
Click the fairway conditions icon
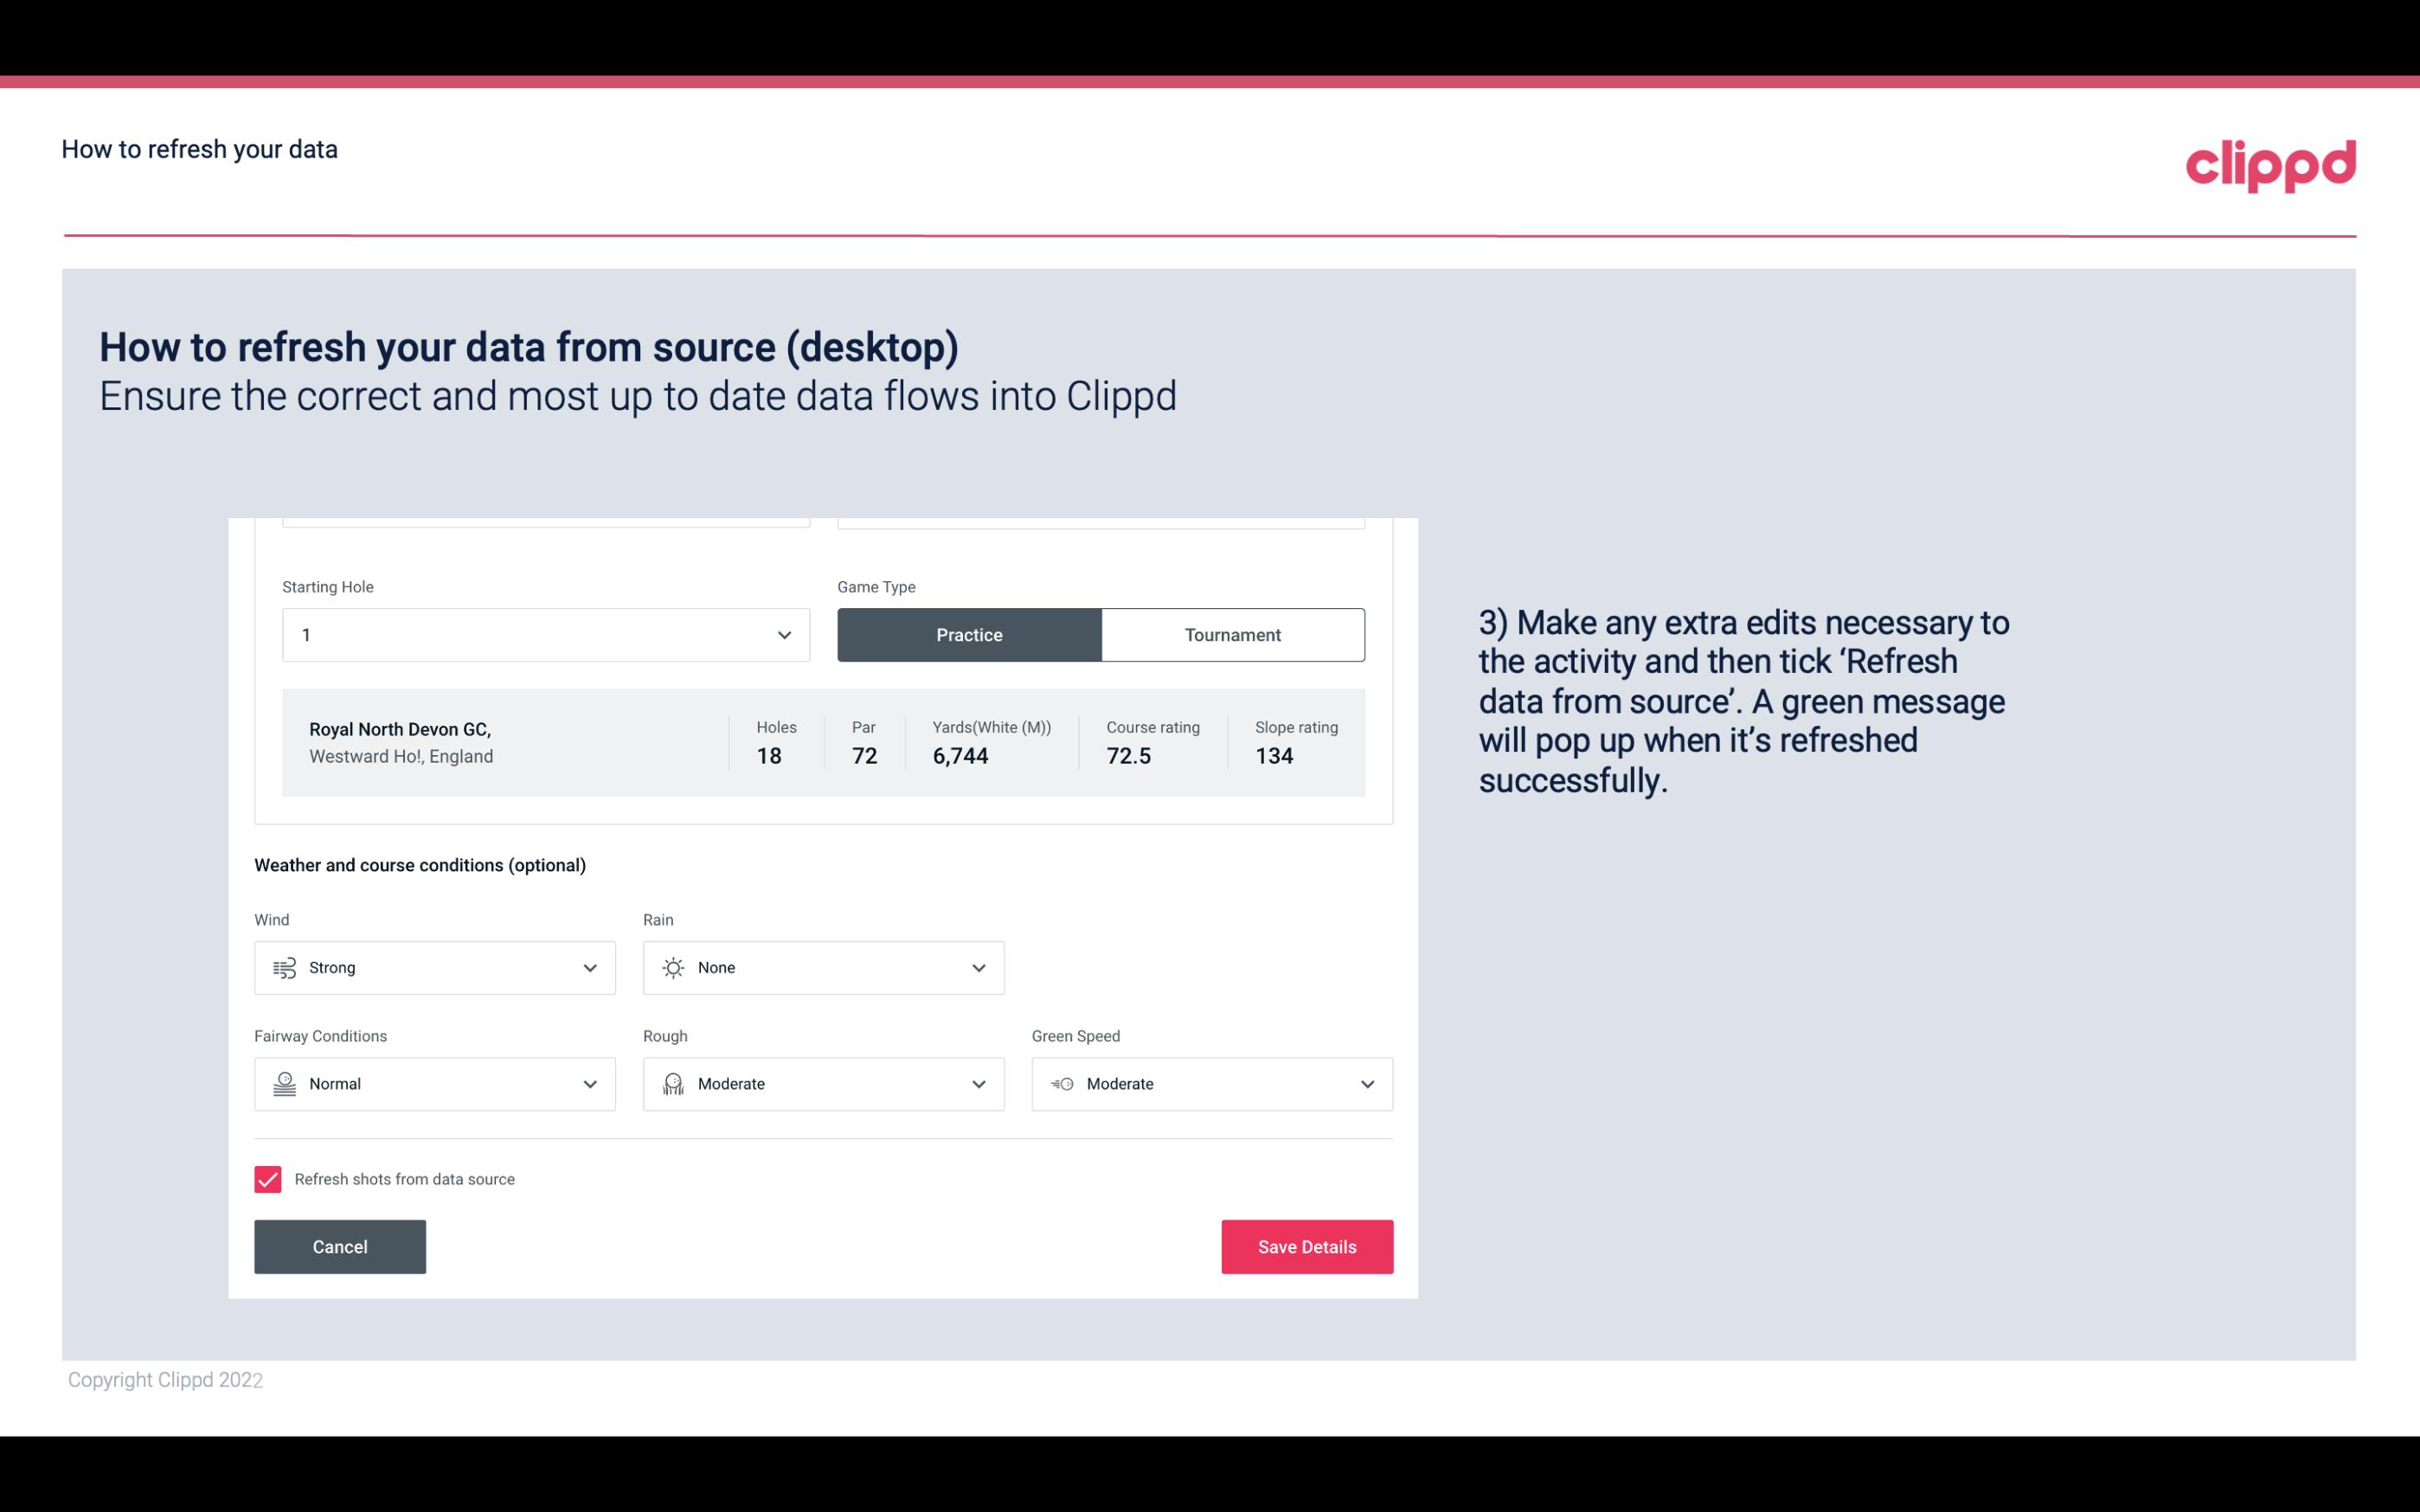(282, 1084)
